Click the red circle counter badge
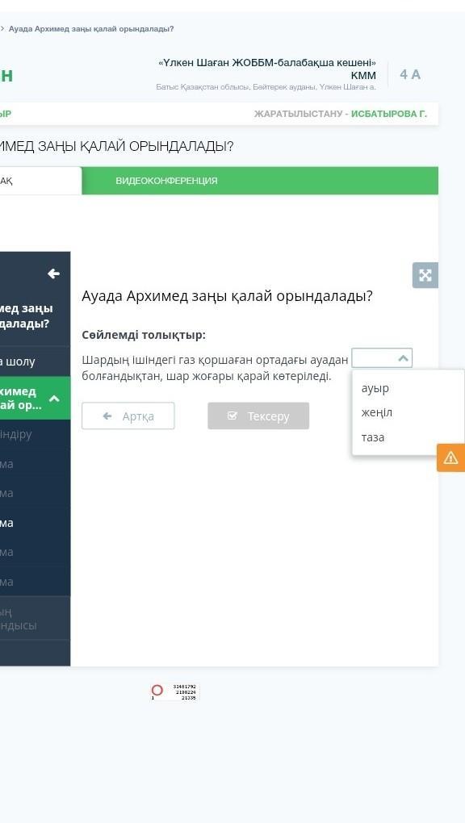 (157, 690)
